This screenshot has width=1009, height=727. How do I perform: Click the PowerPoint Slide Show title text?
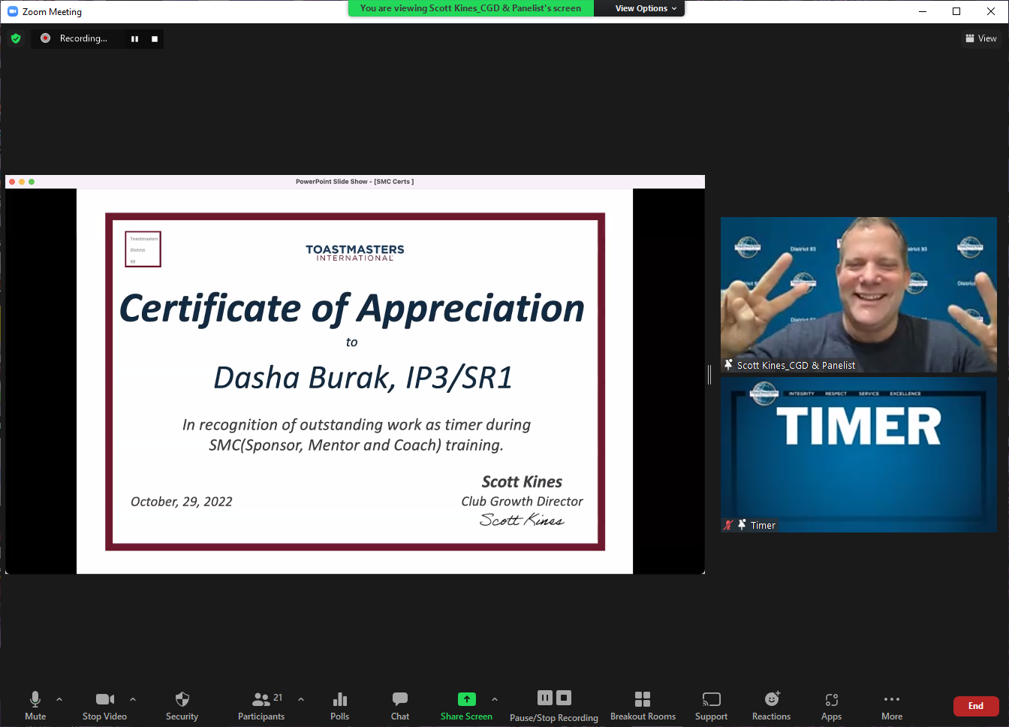tap(354, 182)
